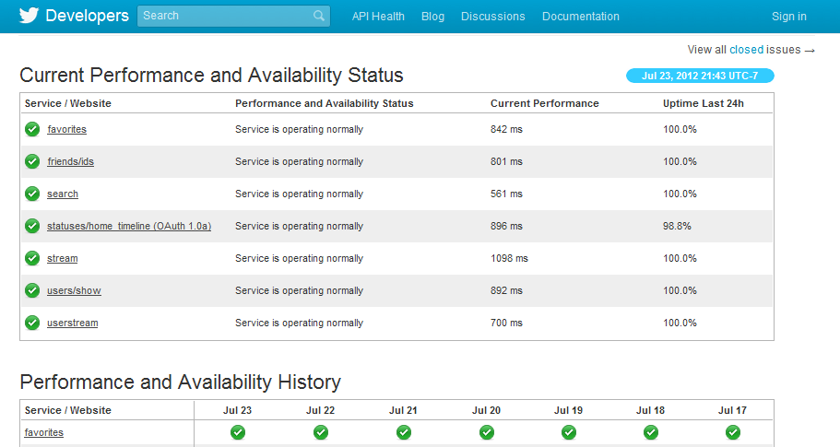
Task: Open the closed issues link
Action: [x=746, y=49]
